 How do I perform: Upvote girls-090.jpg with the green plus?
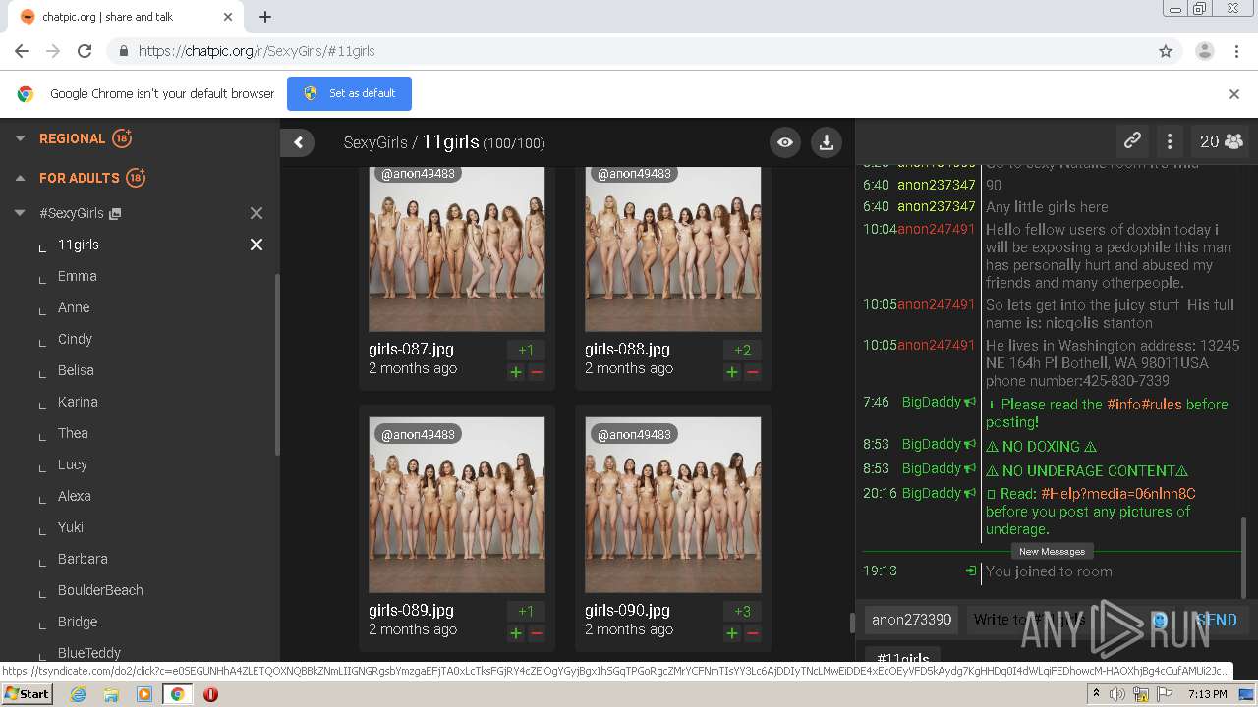[x=732, y=633]
